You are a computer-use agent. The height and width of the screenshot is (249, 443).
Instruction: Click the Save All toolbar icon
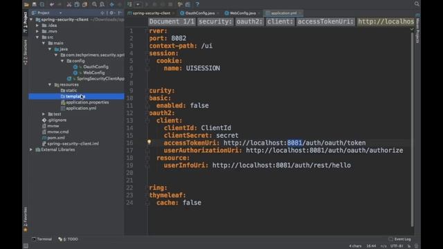(35, 4)
